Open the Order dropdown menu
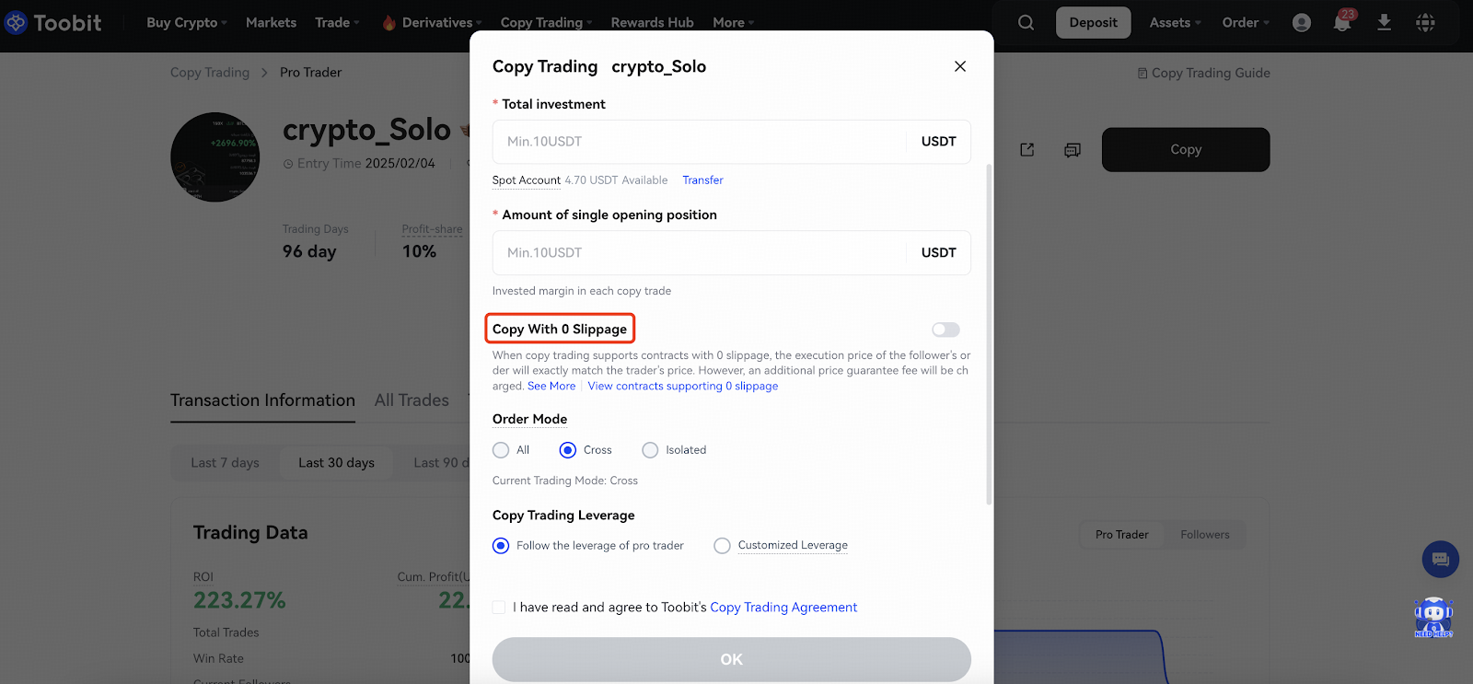The width and height of the screenshot is (1473, 684). click(1245, 23)
